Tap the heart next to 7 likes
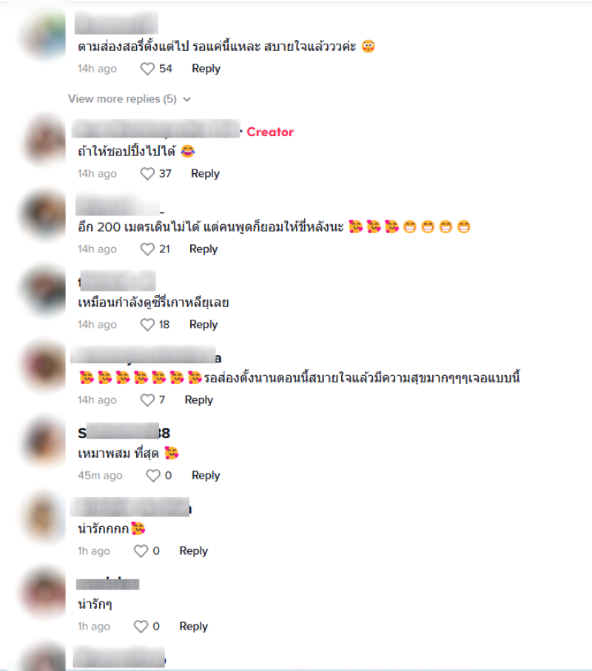Viewport: 592px width, 671px height. [x=147, y=400]
